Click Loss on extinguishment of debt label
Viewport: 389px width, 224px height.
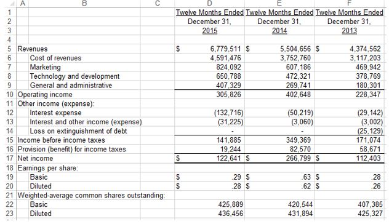[78, 131]
